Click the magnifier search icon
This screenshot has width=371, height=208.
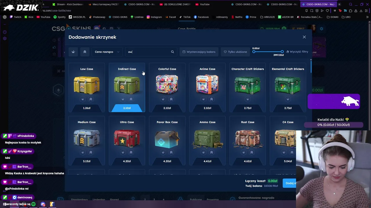(x=172, y=52)
